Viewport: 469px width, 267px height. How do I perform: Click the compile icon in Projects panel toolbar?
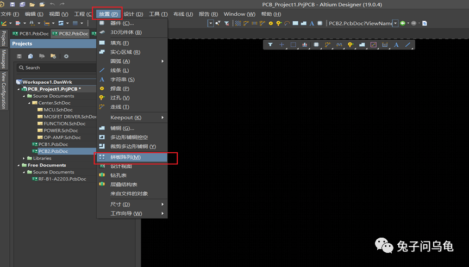(x=30, y=56)
